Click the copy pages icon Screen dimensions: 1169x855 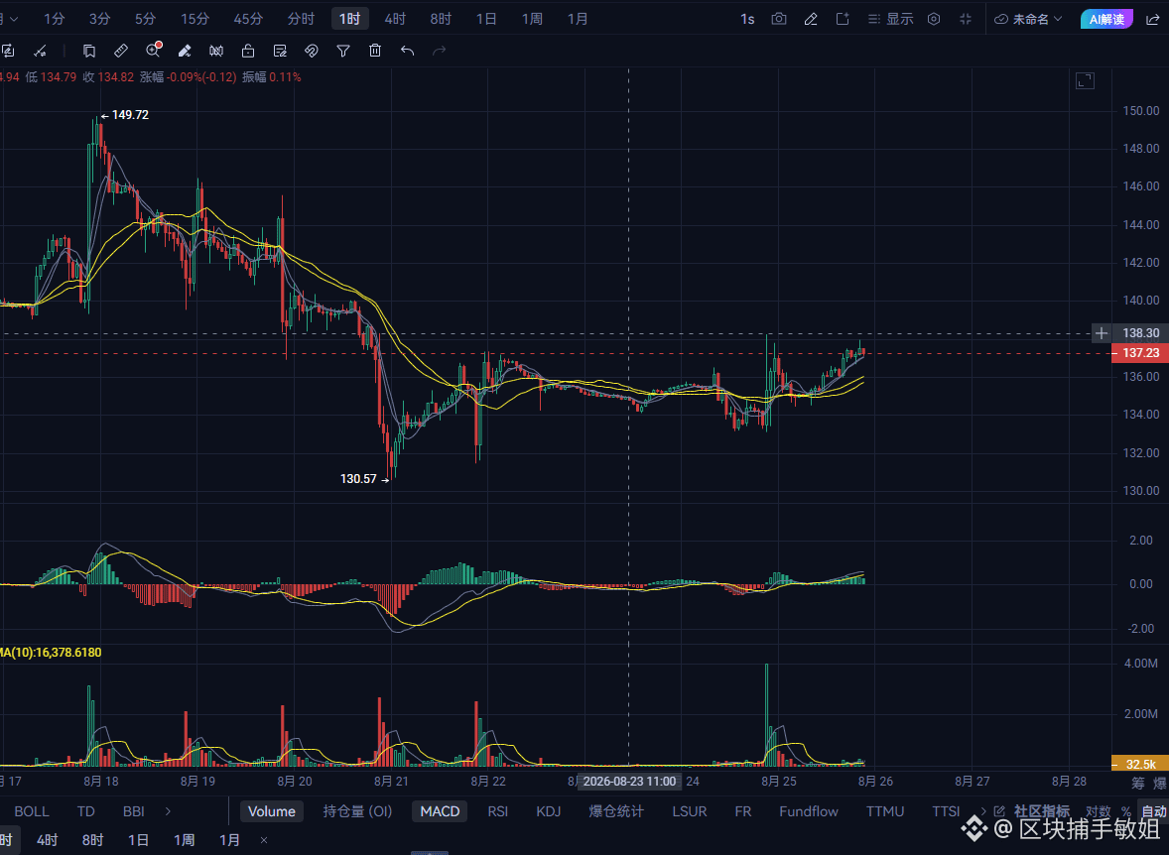coord(88,51)
